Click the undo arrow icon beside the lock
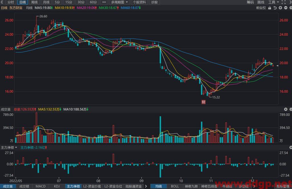 tap(275, 8)
